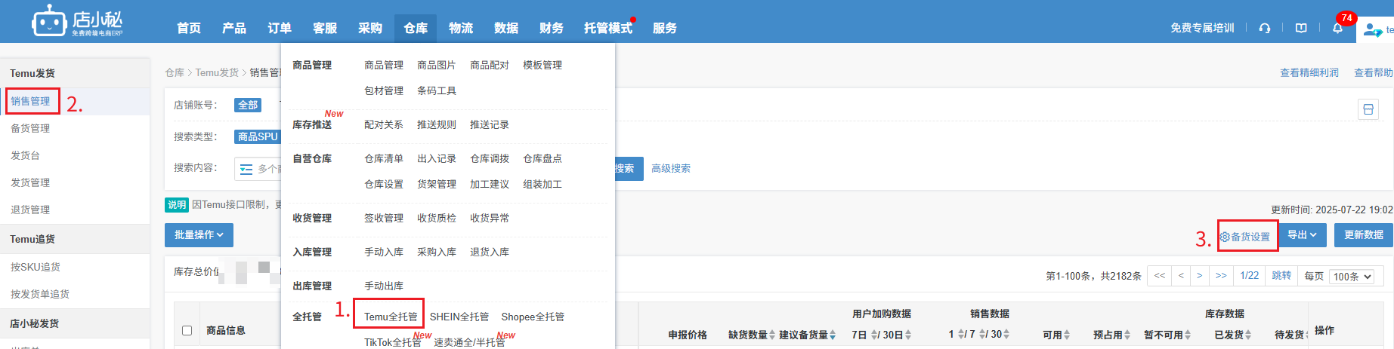Open the 托管模式 top menu
1394x349 pixels.
(608, 28)
